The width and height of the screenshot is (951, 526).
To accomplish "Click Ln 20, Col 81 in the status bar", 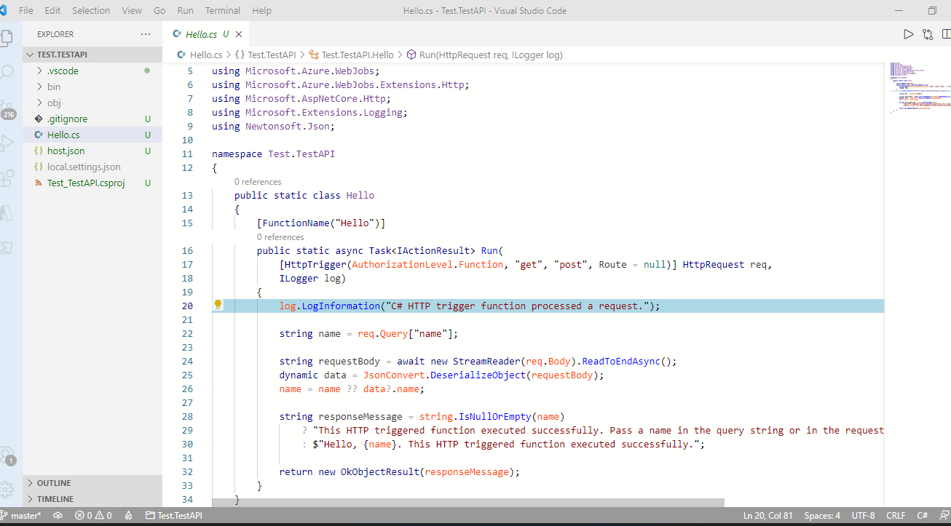I will 768,515.
